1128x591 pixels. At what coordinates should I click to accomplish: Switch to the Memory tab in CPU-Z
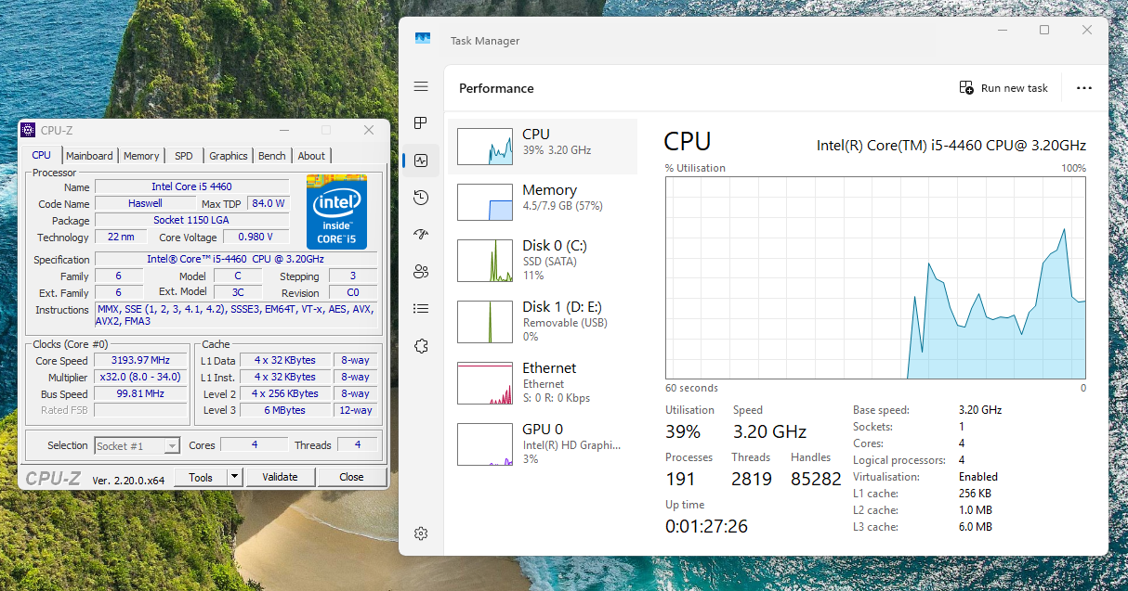[141, 156]
